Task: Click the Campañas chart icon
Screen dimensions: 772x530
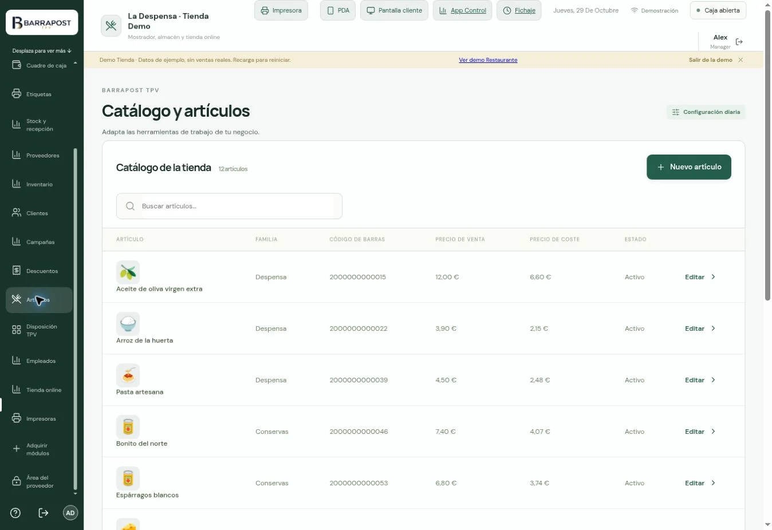Action: click(x=17, y=242)
